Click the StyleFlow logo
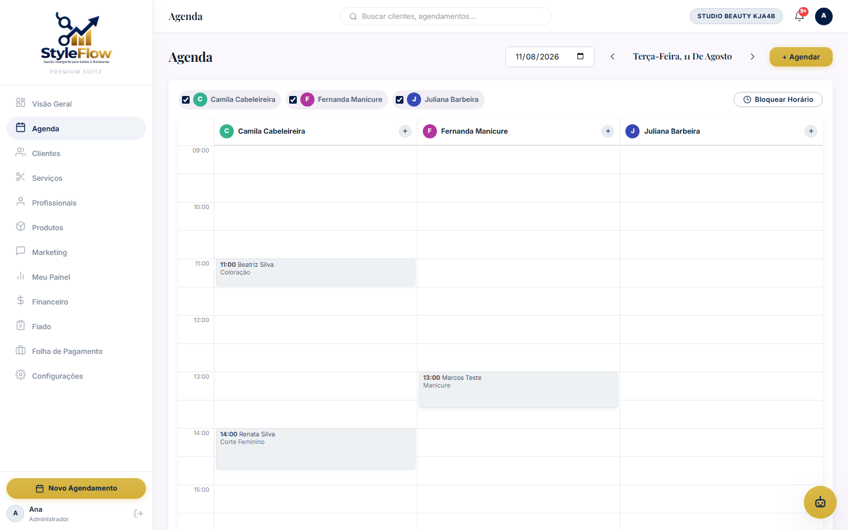 click(x=76, y=39)
